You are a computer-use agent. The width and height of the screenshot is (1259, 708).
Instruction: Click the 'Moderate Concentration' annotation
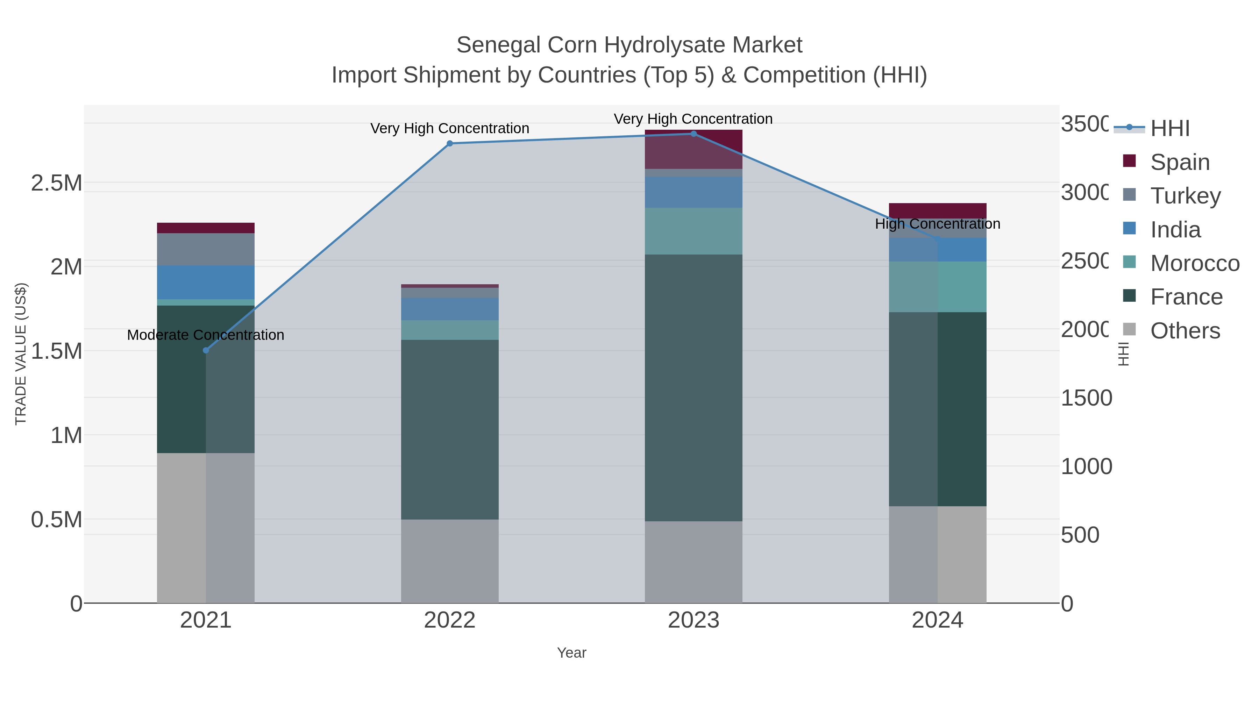tap(206, 335)
